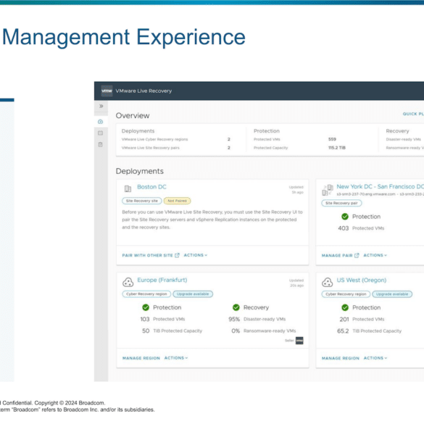424x424 pixels.
Task: Click external-link icon beside Manage Pair
Action: (357, 255)
